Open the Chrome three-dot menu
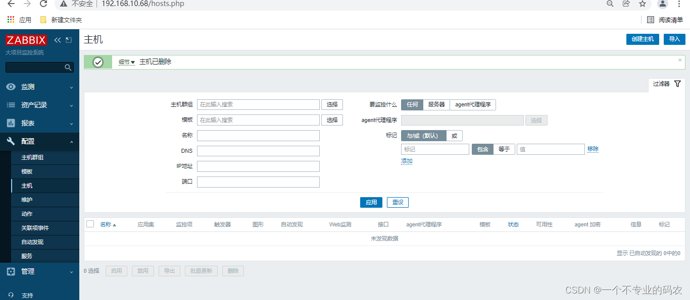The height and width of the screenshot is (300, 690). click(x=679, y=4)
